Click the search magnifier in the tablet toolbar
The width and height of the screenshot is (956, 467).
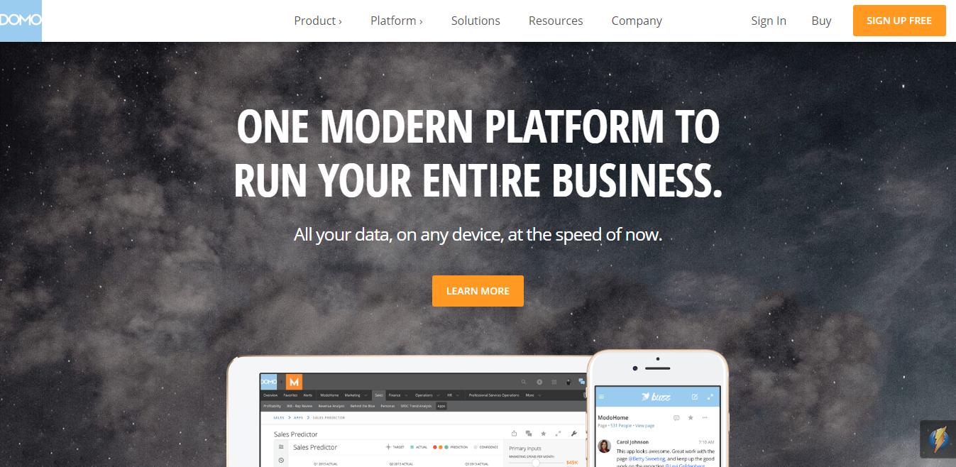coord(524,382)
